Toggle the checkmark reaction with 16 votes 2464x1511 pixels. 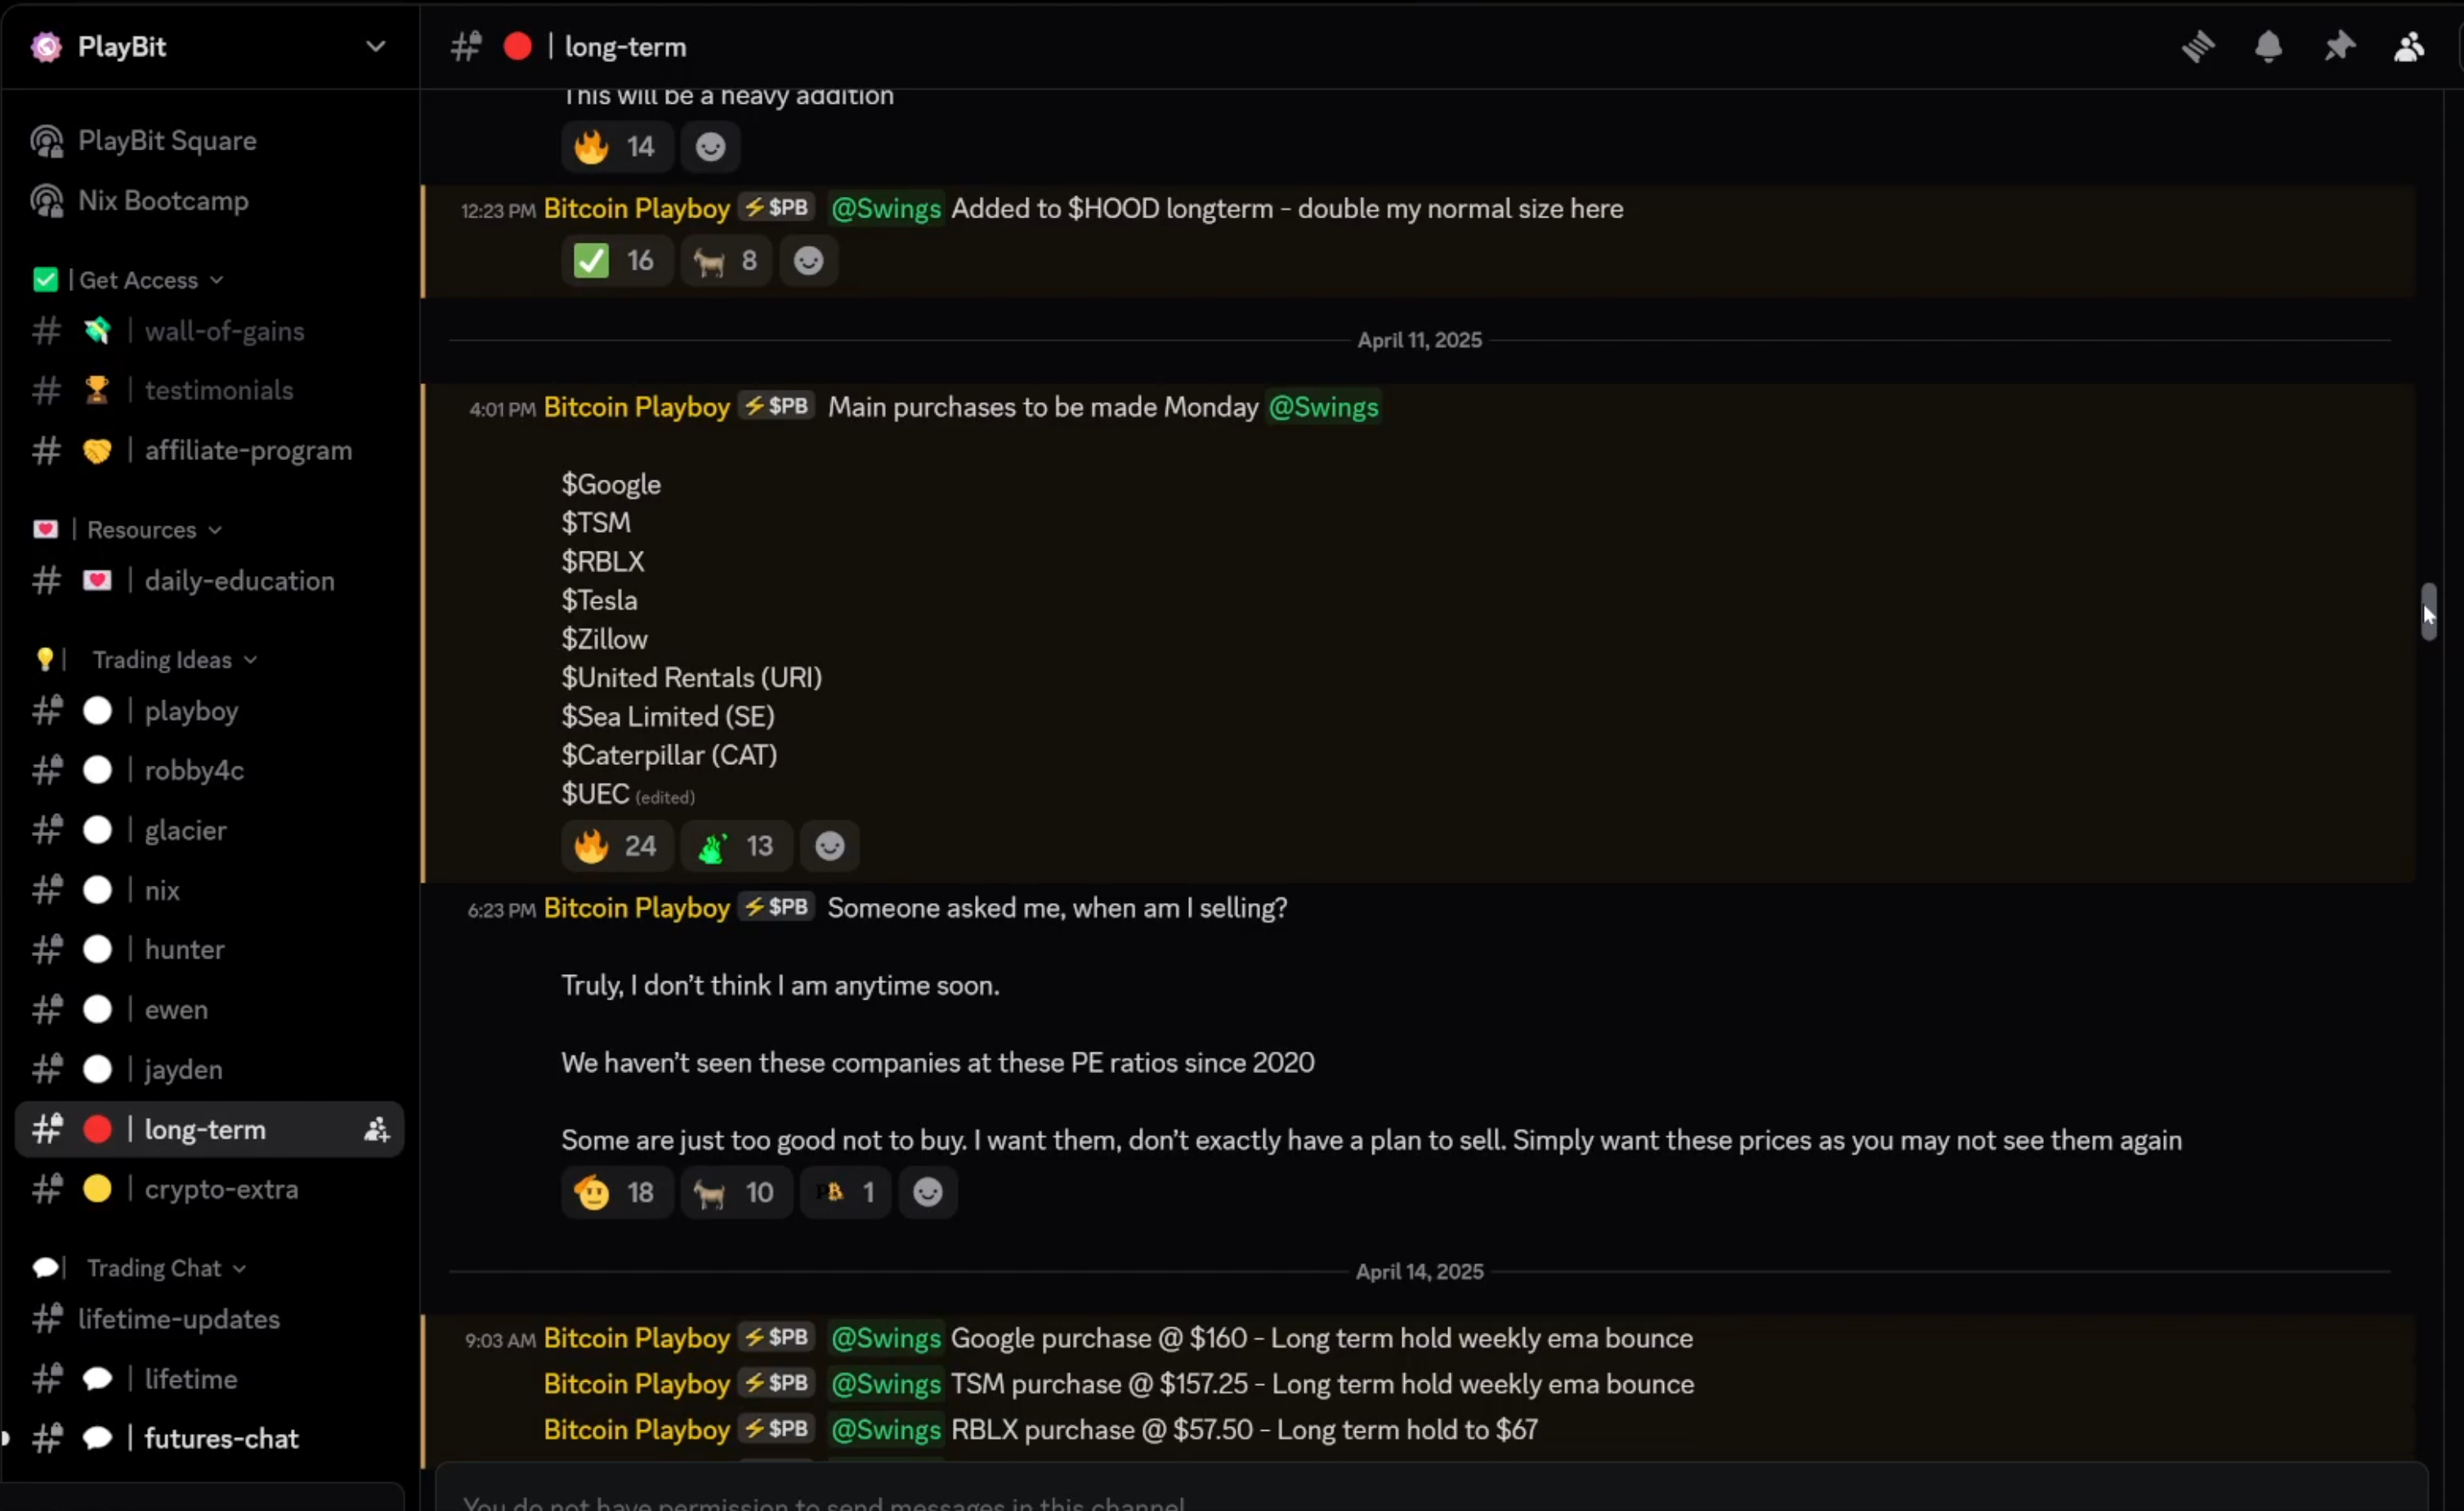point(614,261)
